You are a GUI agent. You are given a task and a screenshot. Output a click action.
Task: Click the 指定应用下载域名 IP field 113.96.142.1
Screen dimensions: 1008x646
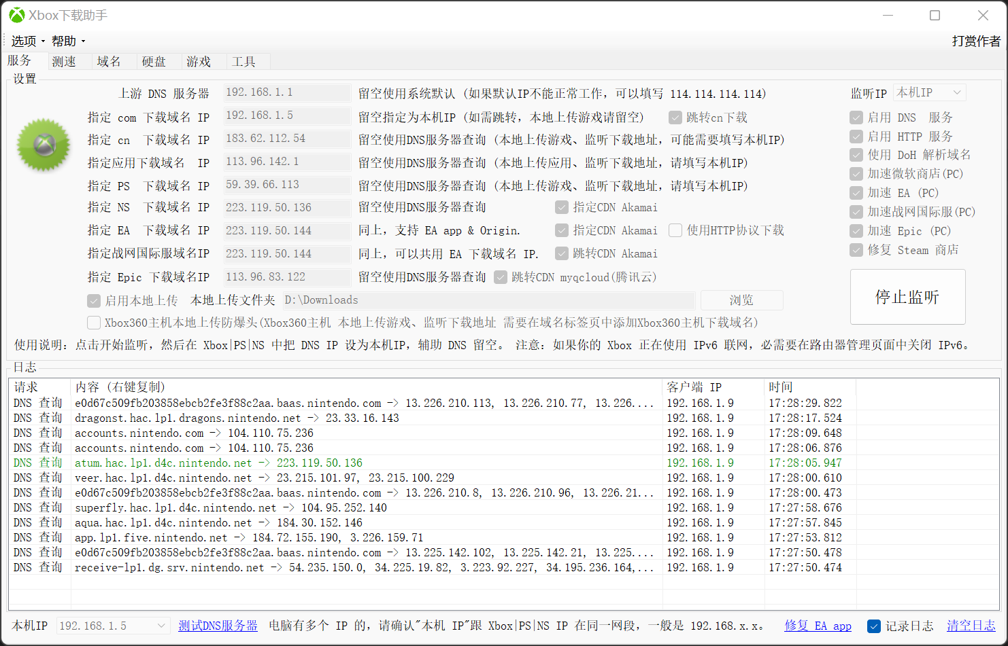[286, 162]
